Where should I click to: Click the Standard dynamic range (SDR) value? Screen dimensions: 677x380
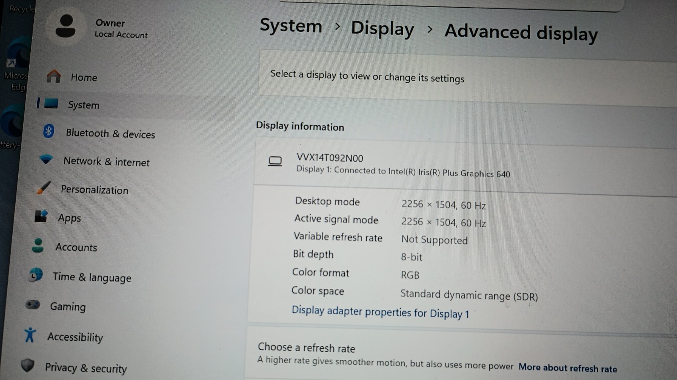coord(469,295)
